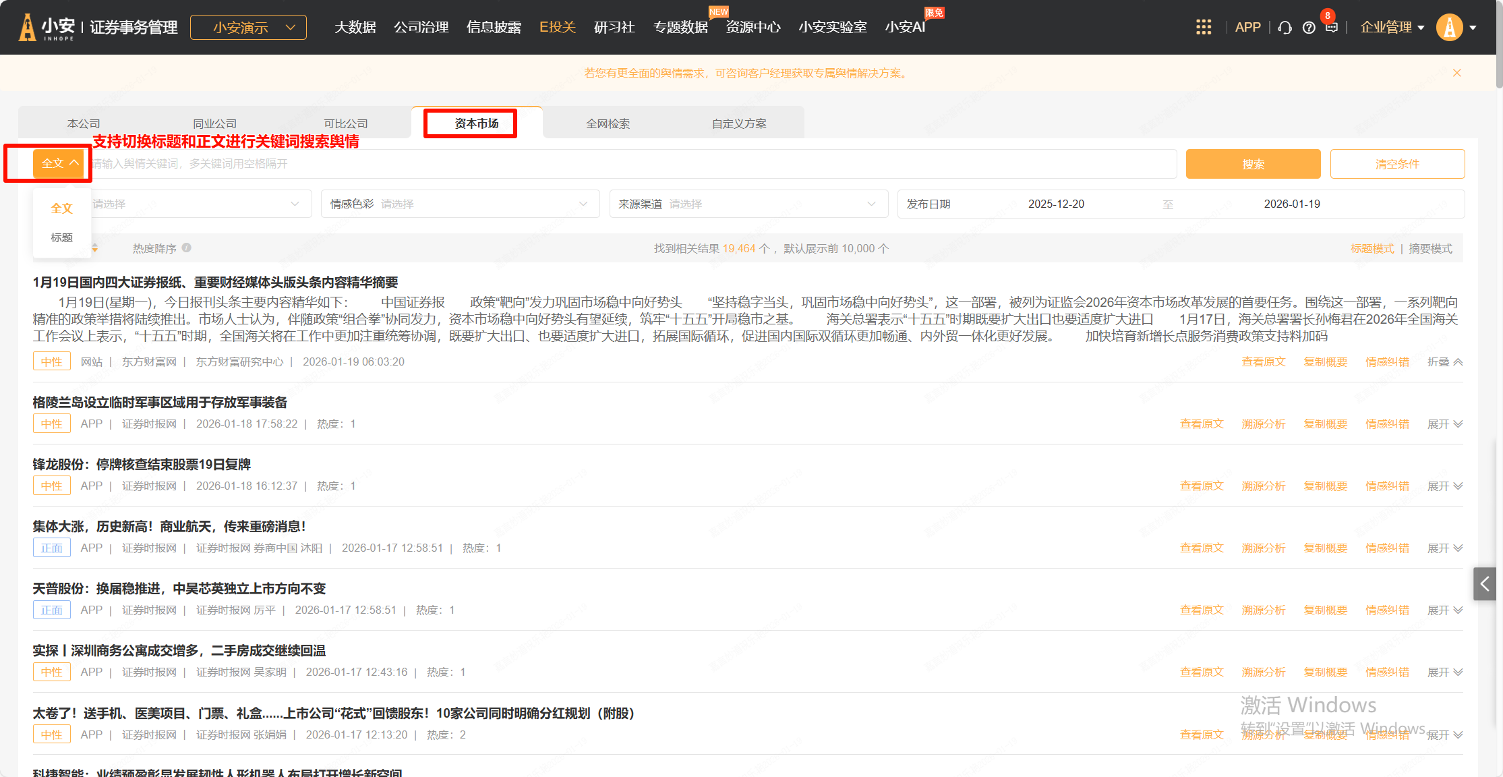The width and height of the screenshot is (1503, 777).
Task: Click the customer service headset icon
Action: tap(1285, 28)
